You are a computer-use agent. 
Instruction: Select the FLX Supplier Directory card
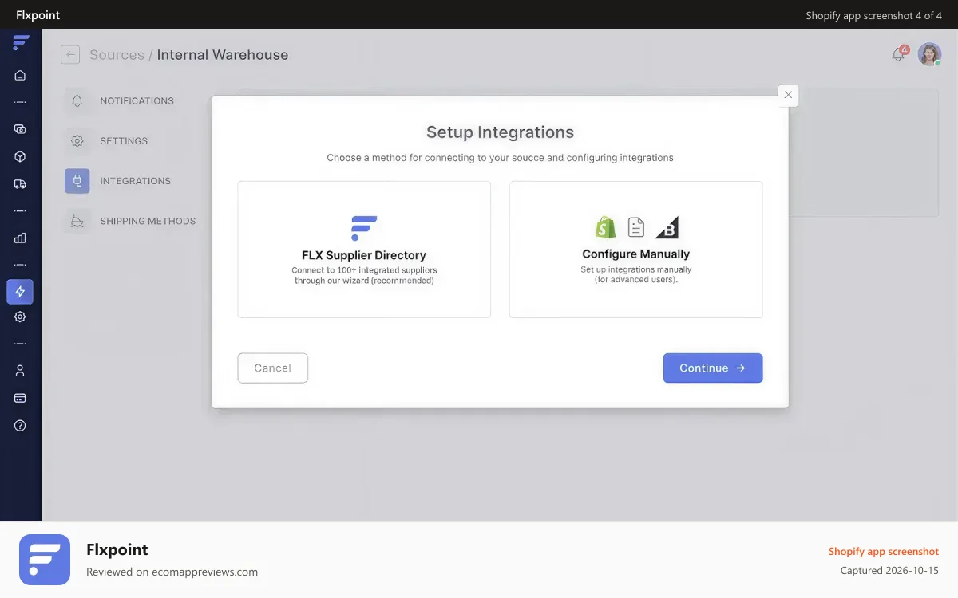[x=364, y=250]
